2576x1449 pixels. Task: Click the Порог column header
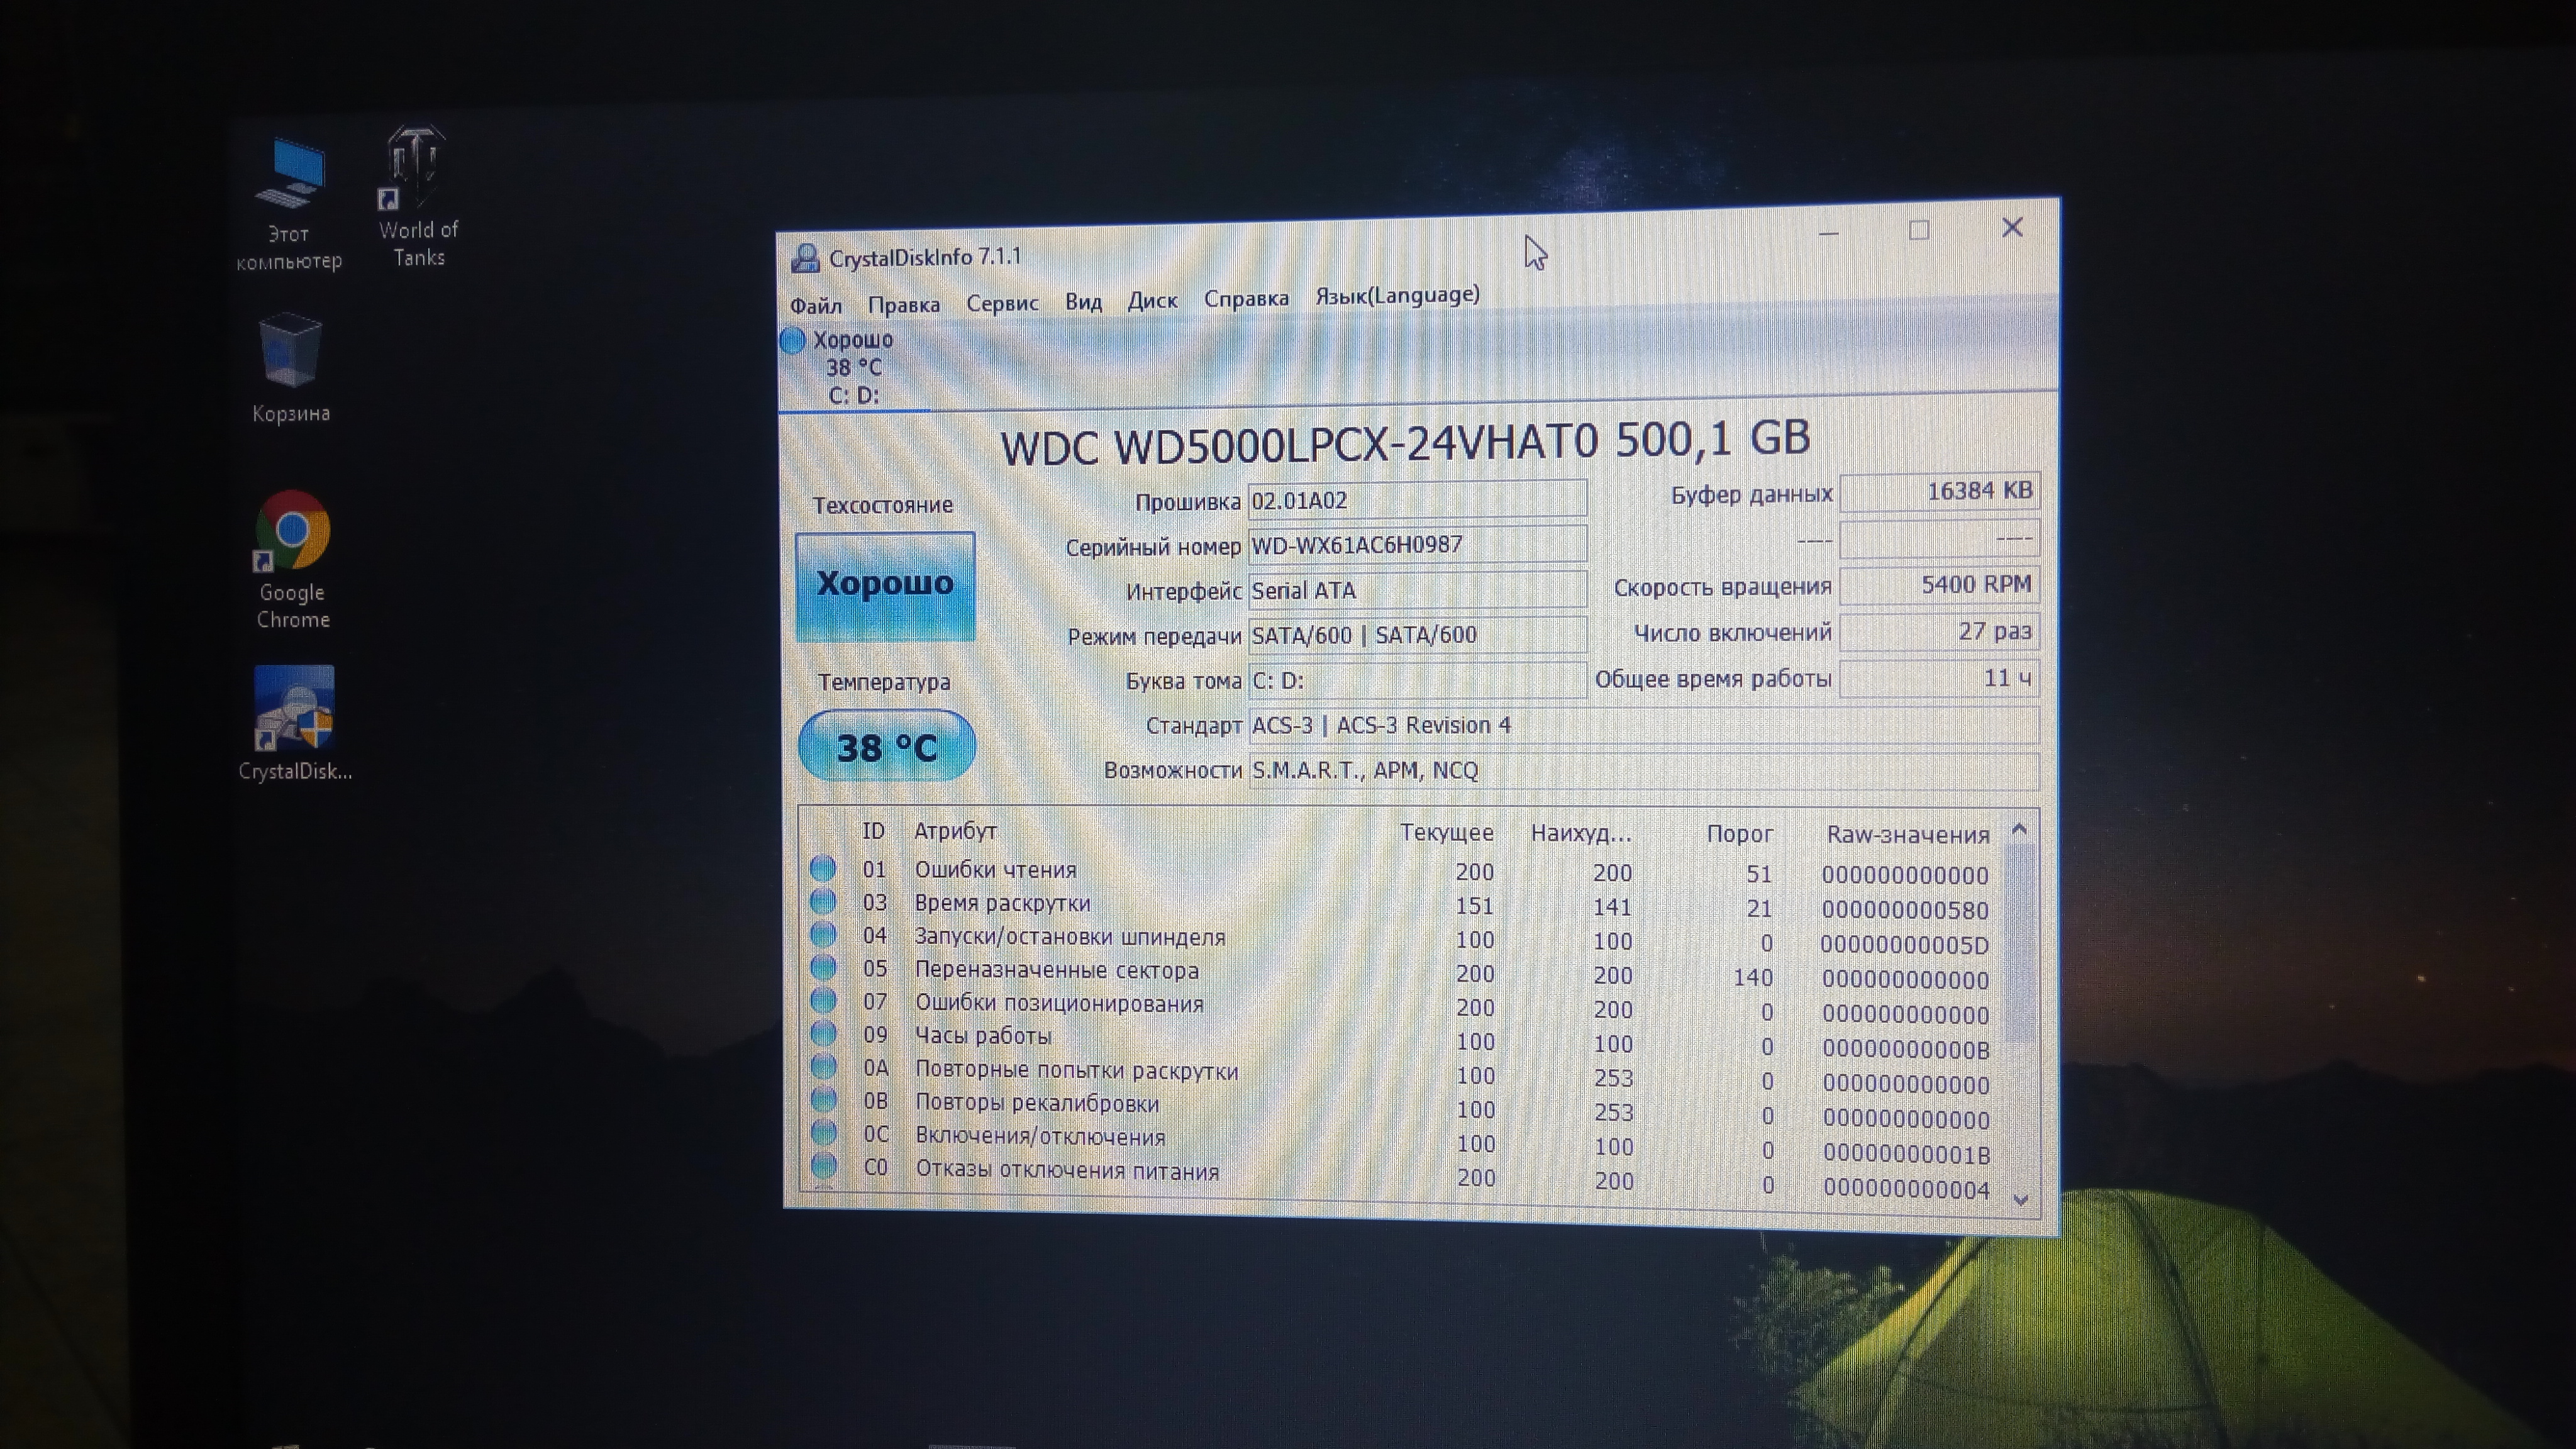[x=1739, y=834]
